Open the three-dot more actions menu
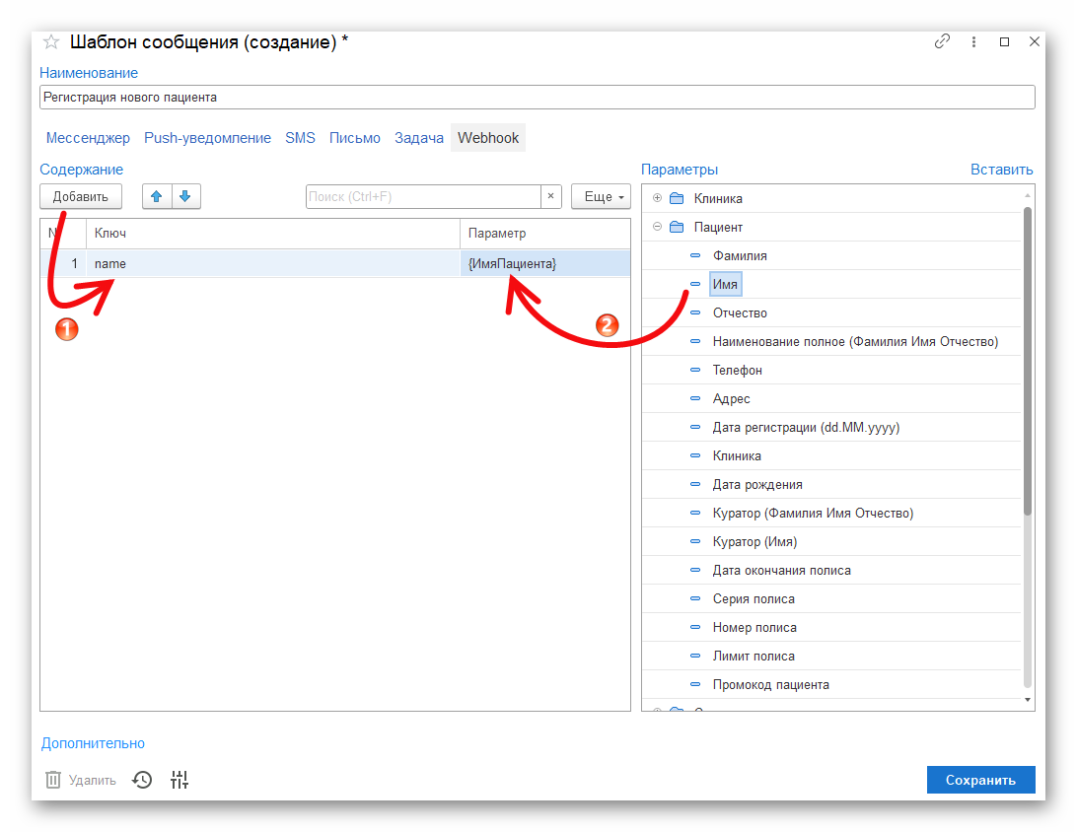The image size is (1077, 832). pyautogui.click(x=973, y=42)
